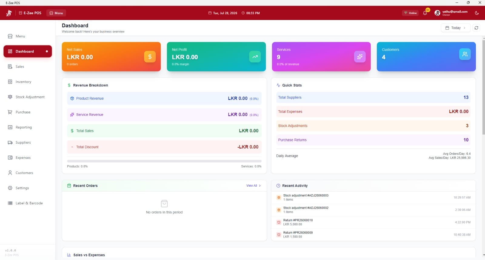Click the Product Revenue box icon

[x=72, y=98]
